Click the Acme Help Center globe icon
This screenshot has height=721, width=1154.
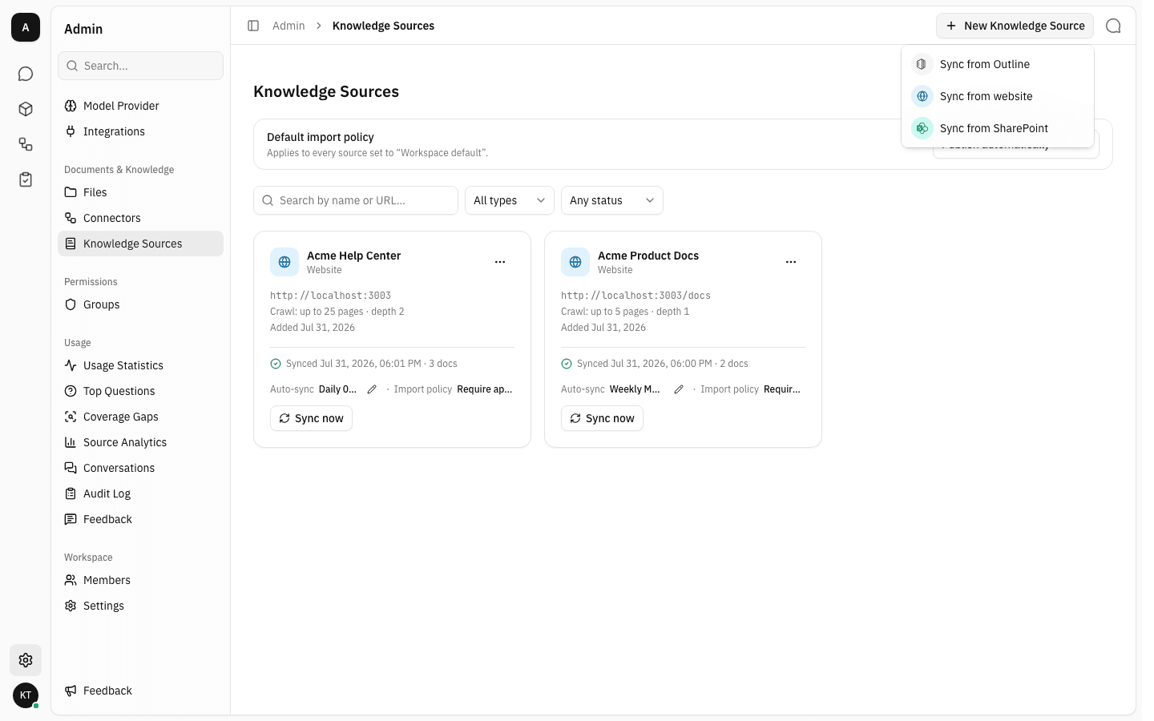coord(284,262)
